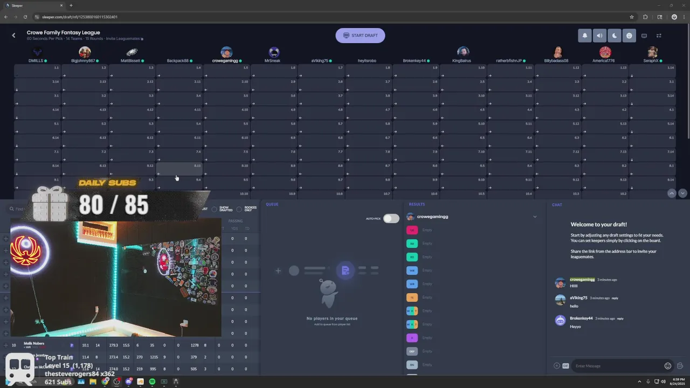Click the crowegamingg username in chat
690x388 pixels.
(582, 280)
